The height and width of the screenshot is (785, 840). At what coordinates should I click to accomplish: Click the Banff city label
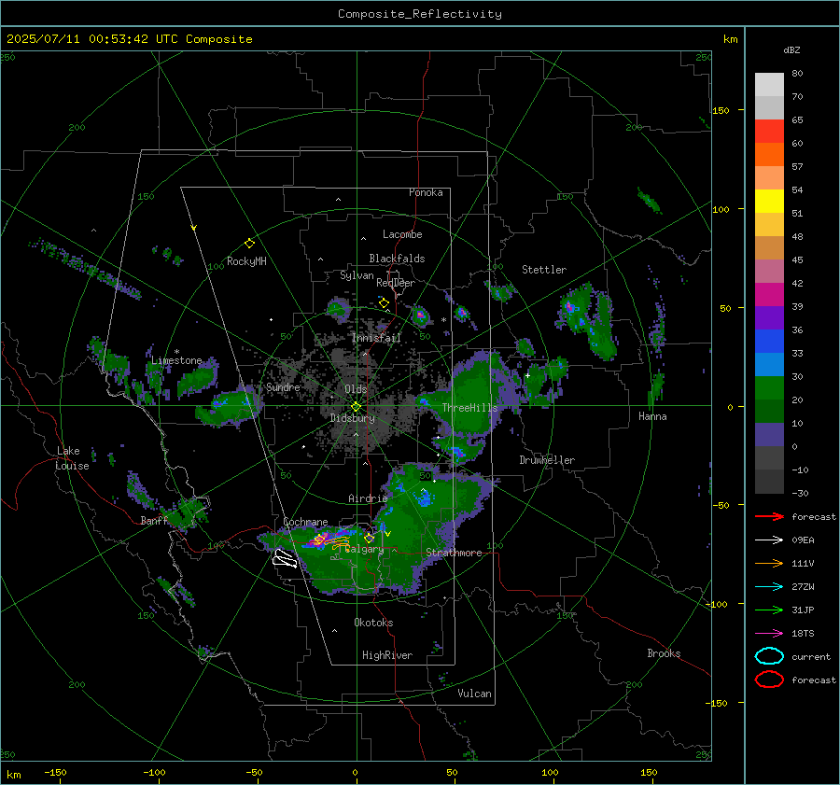pyautogui.click(x=154, y=520)
